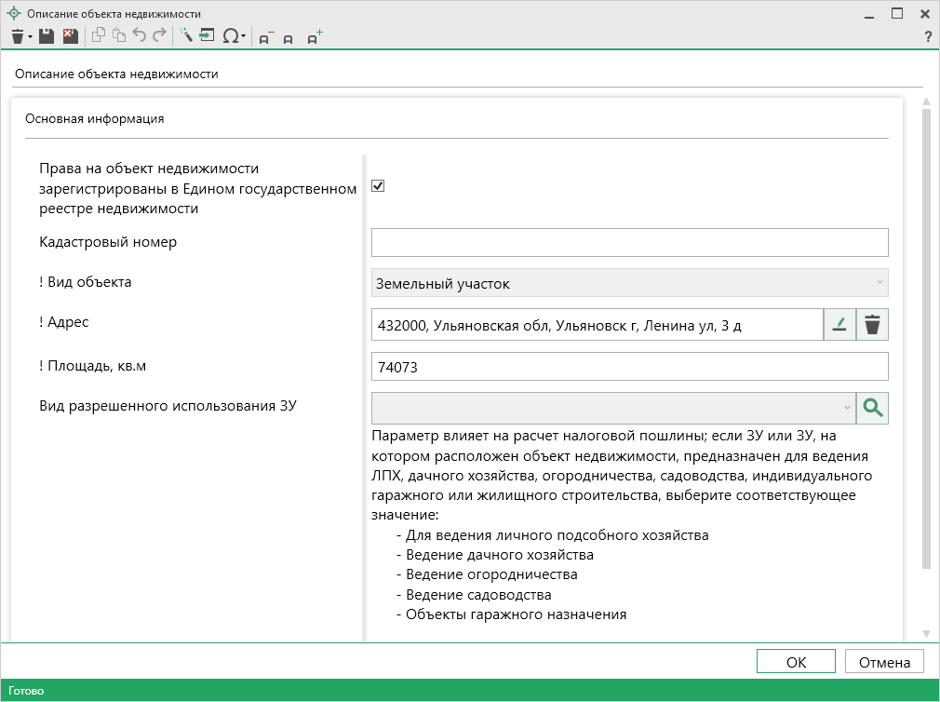This screenshot has width=940, height=702.
Task: Toggle the rights registered in EGRN checkbox
Action: [x=378, y=186]
